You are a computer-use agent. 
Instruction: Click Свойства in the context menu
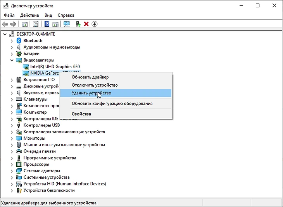coord(81,114)
